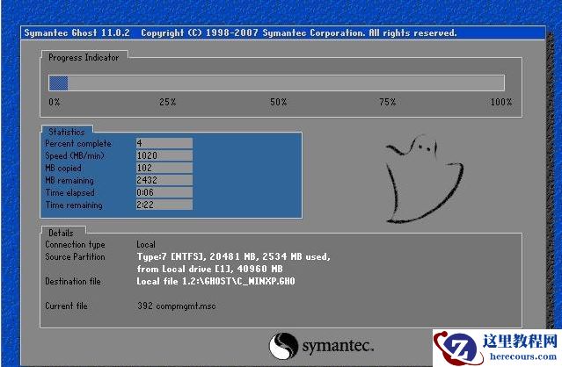Click the symantec wordmark at the bottom
562x367 pixels.
coord(338,346)
